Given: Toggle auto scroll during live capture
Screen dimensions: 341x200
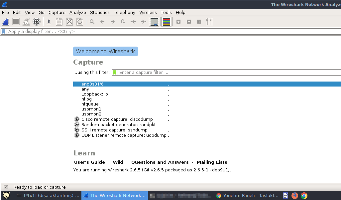Looking at the screenshot, I should click(x=154, y=22).
